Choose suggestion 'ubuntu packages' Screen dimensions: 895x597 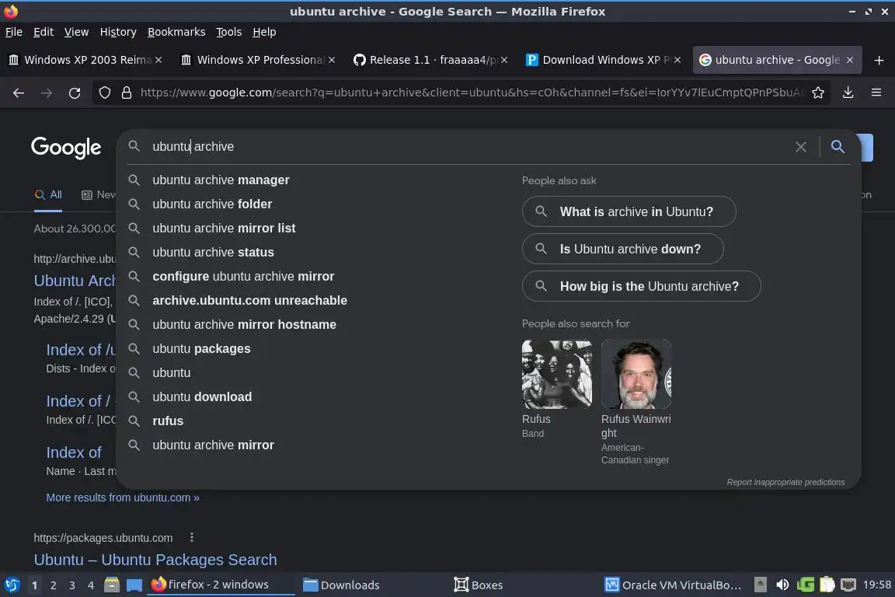[x=201, y=348]
